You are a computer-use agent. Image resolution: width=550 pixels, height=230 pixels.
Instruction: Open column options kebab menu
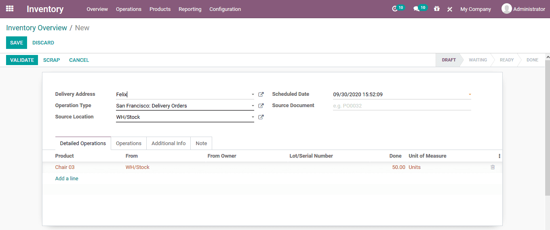(499, 156)
